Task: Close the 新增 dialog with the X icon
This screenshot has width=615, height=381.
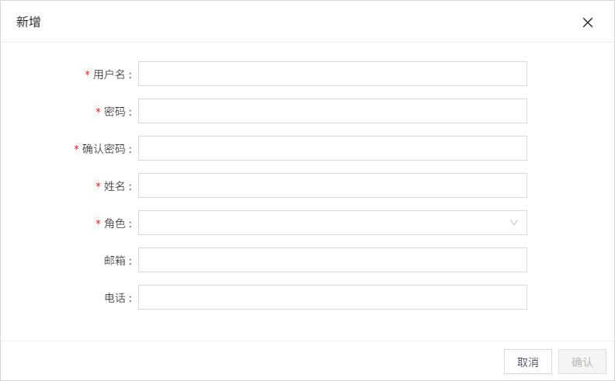Action: 588,23
